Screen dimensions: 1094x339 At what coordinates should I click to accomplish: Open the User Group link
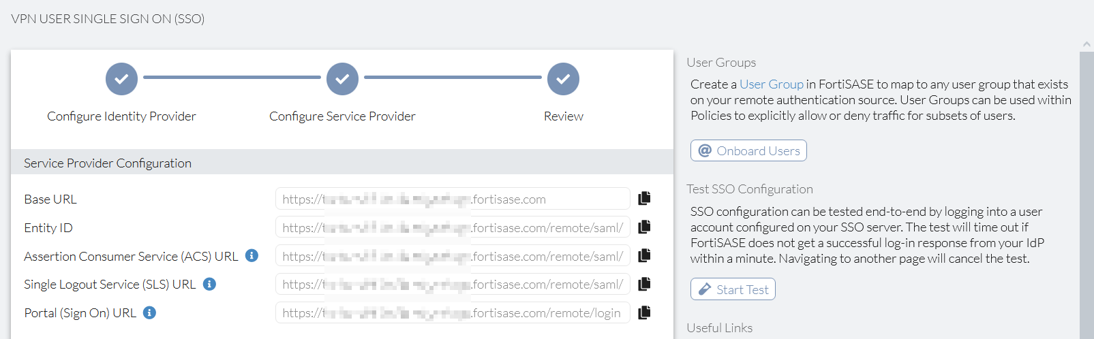point(771,84)
